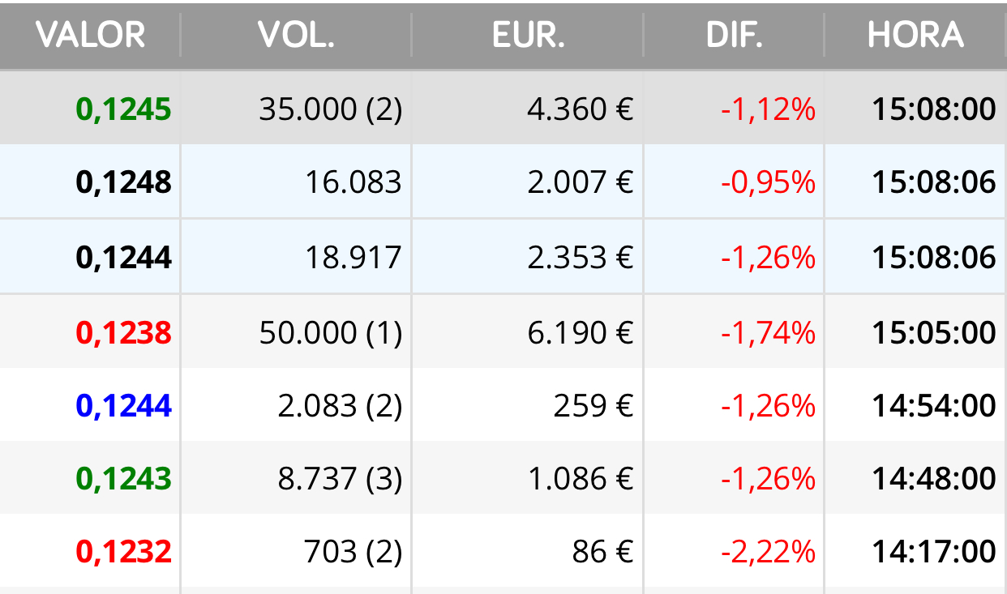Select the EUR. column header
The width and height of the screenshot is (1007, 594).
(x=528, y=35)
